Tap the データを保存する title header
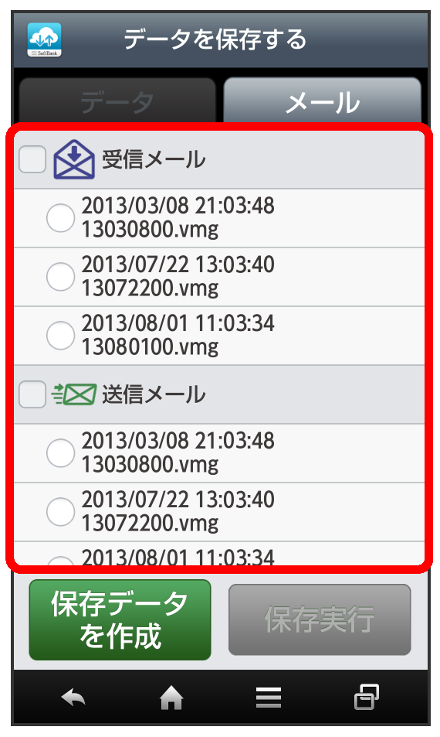This screenshot has height=737, width=440. point(215,39)
